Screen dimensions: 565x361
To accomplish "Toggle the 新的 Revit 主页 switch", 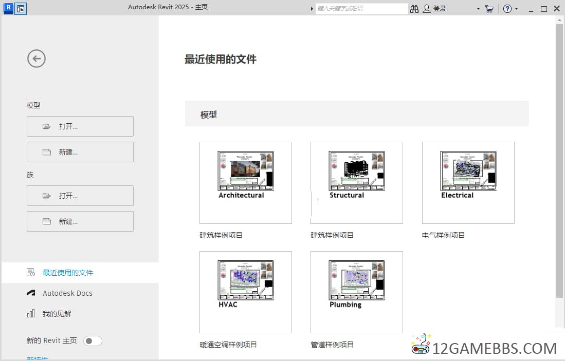I will click(x=93, y=341).
